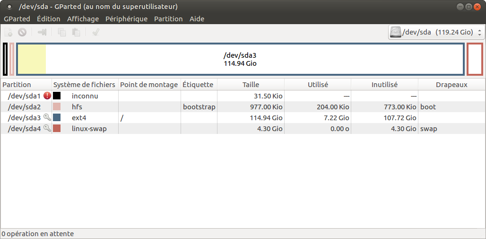Select the /dev/sda4 partition name
486x239 pixels.
coord(24,129)
